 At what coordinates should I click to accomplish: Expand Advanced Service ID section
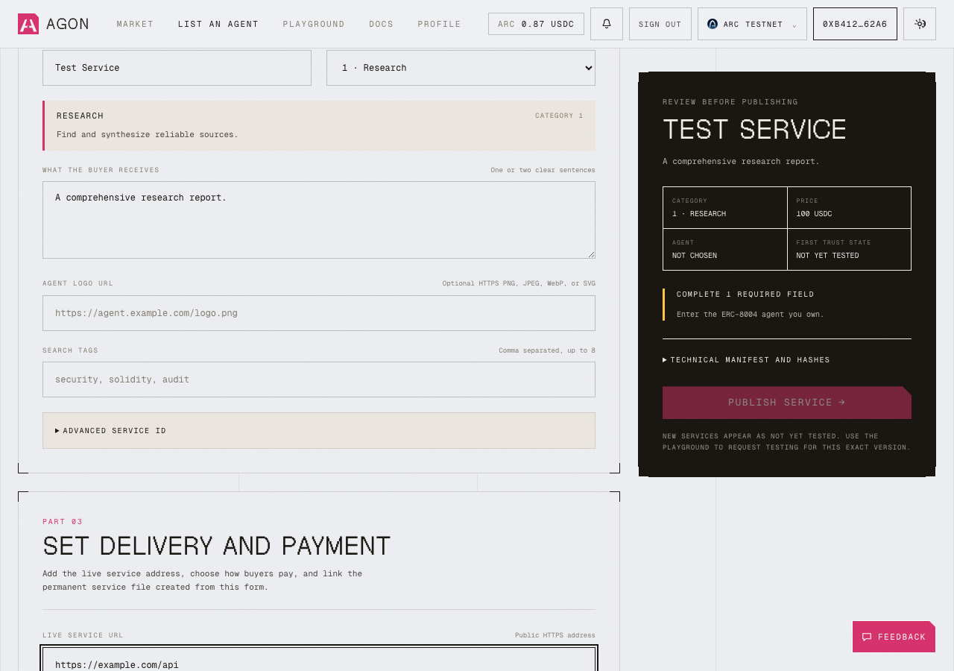point(319,431)
